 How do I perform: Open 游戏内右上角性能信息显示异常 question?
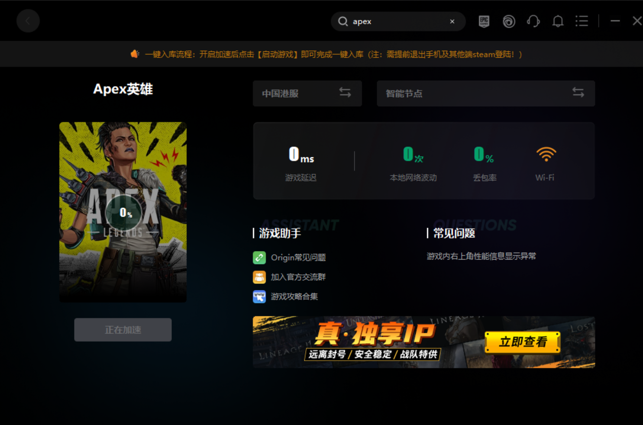(x=481, y=256)
